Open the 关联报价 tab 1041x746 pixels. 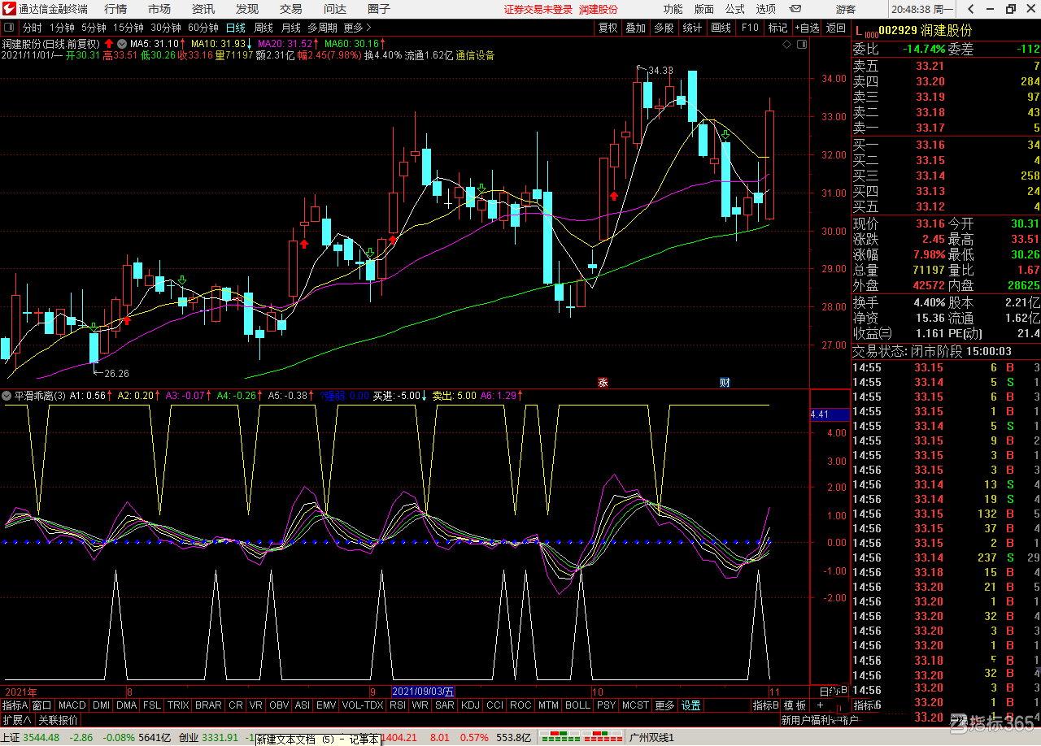pos(59,720)
